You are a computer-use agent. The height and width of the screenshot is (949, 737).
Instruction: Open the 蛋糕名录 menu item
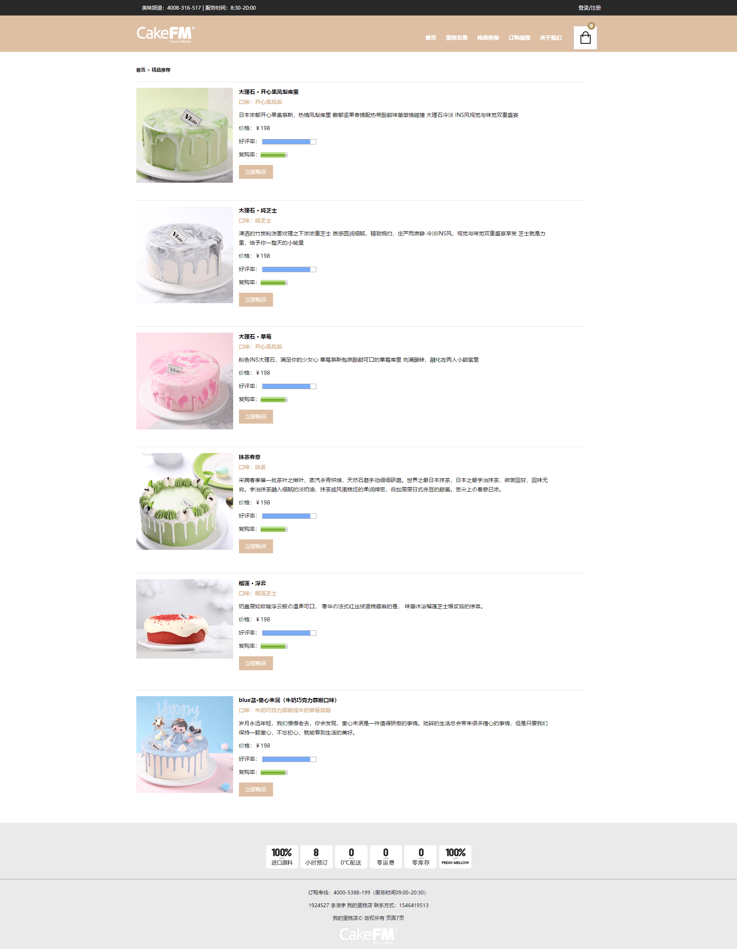(457, 38)
